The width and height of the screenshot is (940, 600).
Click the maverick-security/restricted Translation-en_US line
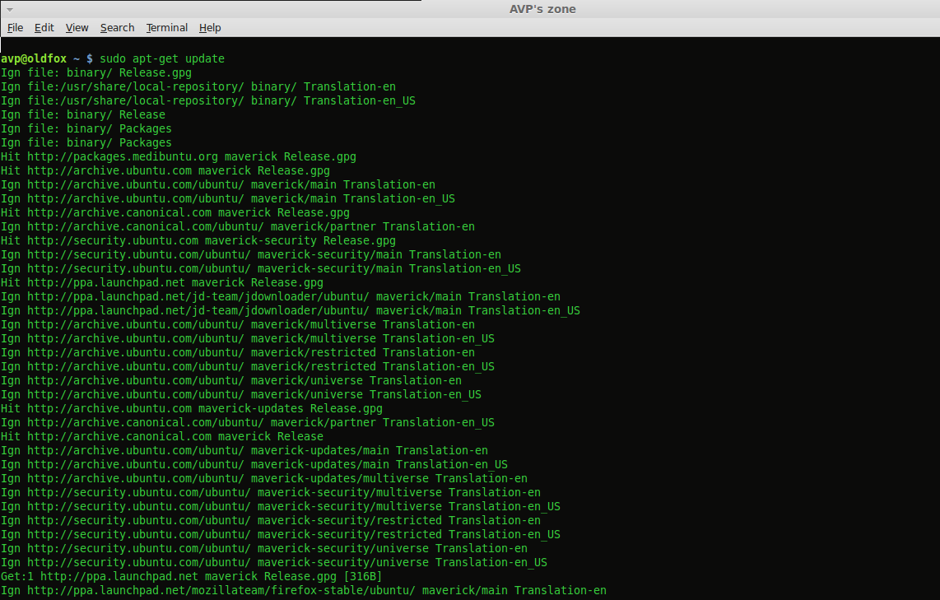281,534
